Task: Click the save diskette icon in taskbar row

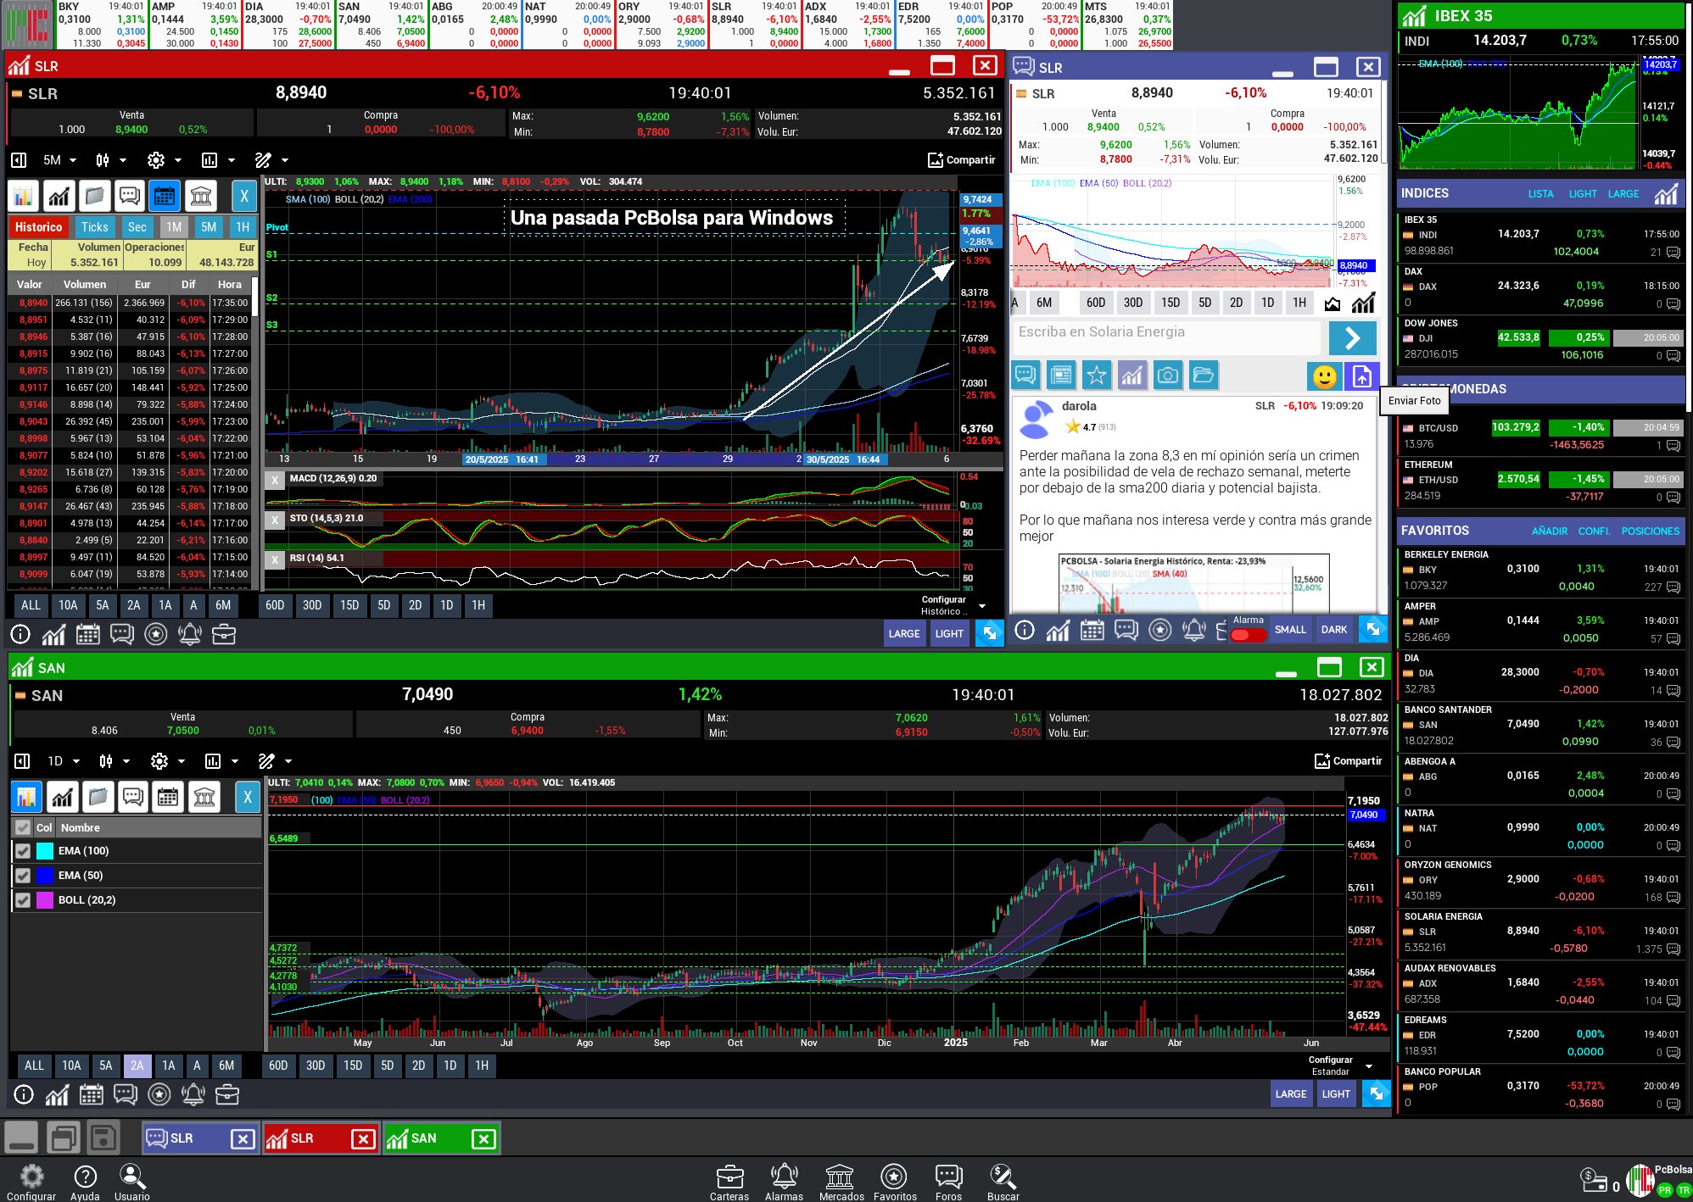Action: pos(103,1138)
